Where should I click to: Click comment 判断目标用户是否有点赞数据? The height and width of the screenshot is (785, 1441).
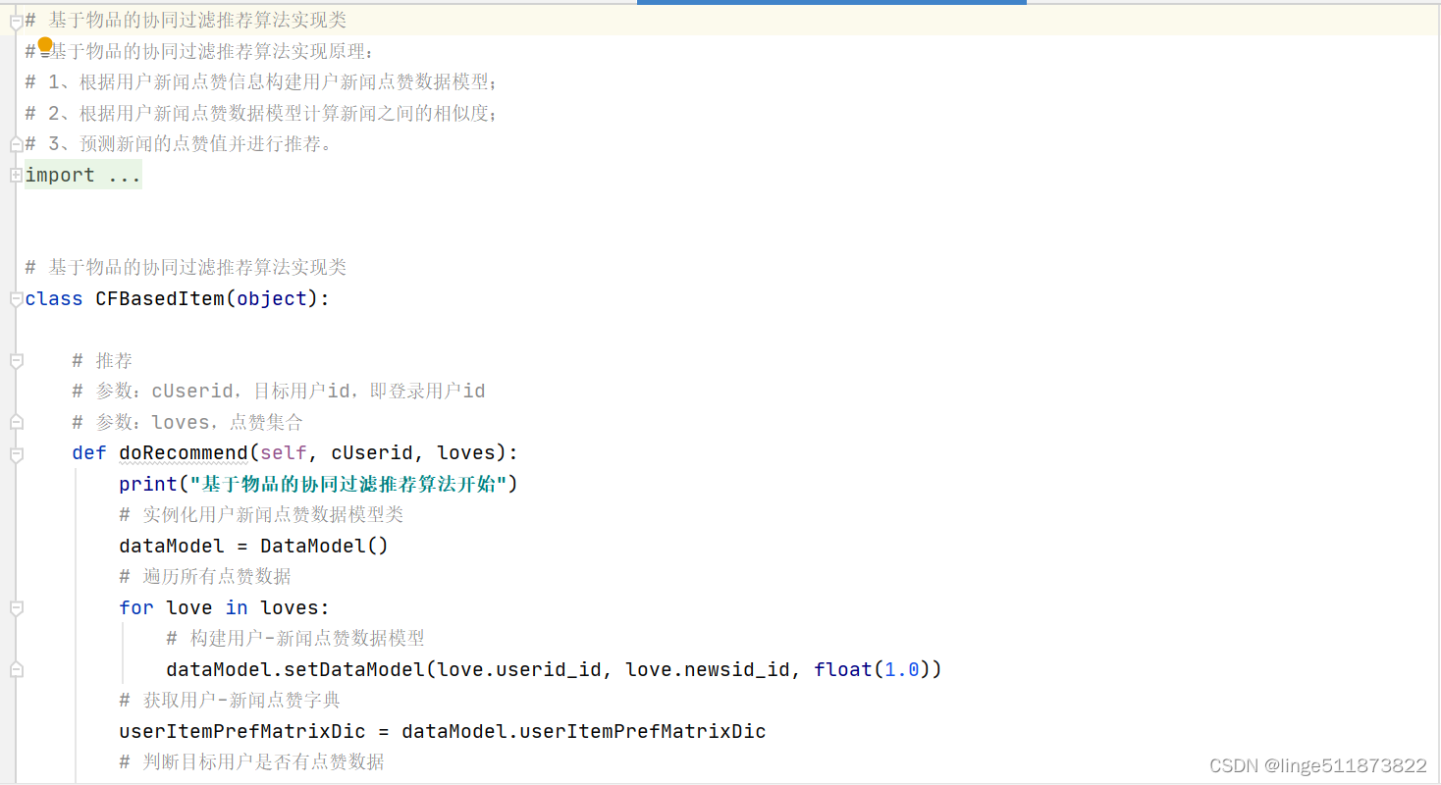click(x=251, y=761)
